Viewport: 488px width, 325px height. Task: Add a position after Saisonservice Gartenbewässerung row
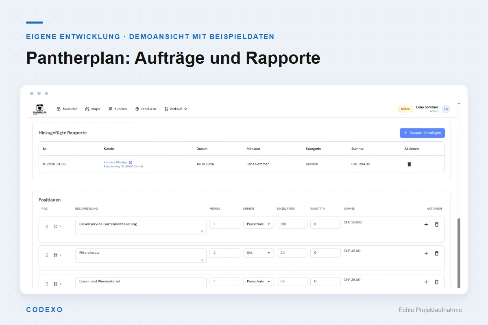426,224
